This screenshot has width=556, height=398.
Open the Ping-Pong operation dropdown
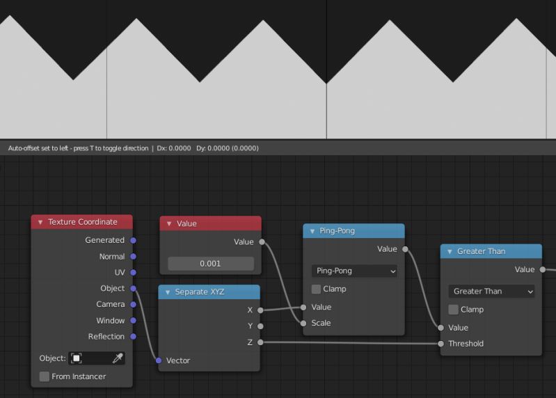355,271
